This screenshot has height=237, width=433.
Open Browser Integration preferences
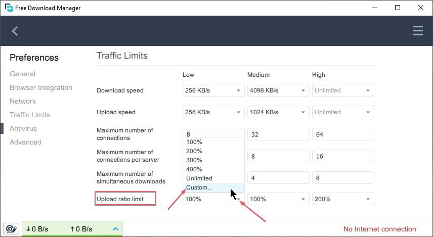[x=41, y=87]
